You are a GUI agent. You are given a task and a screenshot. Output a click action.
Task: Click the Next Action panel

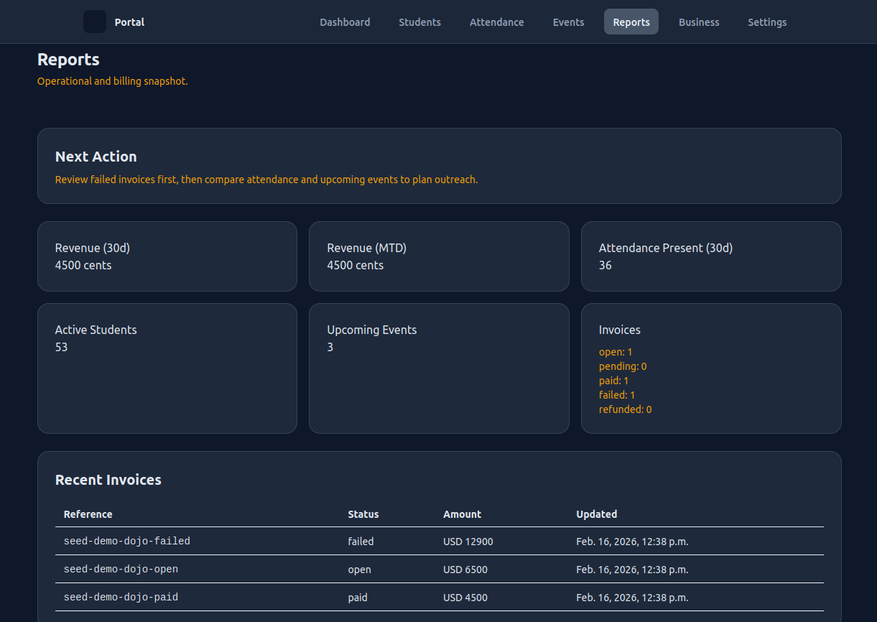pos(439,166)
